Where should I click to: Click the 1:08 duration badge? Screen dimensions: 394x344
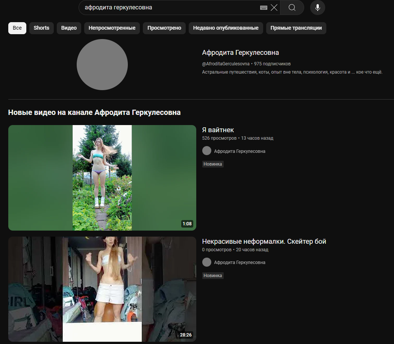pyautogui.click(x=187, y=223)
